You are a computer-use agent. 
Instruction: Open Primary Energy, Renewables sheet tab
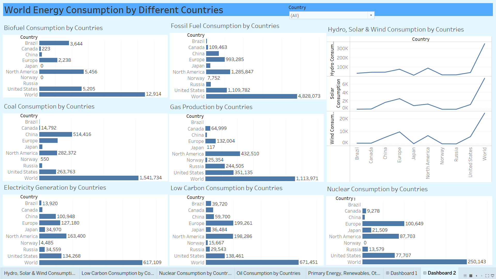(344, 273)
